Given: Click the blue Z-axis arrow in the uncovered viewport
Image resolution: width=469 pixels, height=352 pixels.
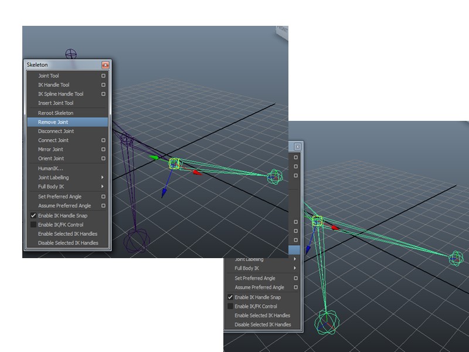Looking at the screenshot, I should pos(308,250).
